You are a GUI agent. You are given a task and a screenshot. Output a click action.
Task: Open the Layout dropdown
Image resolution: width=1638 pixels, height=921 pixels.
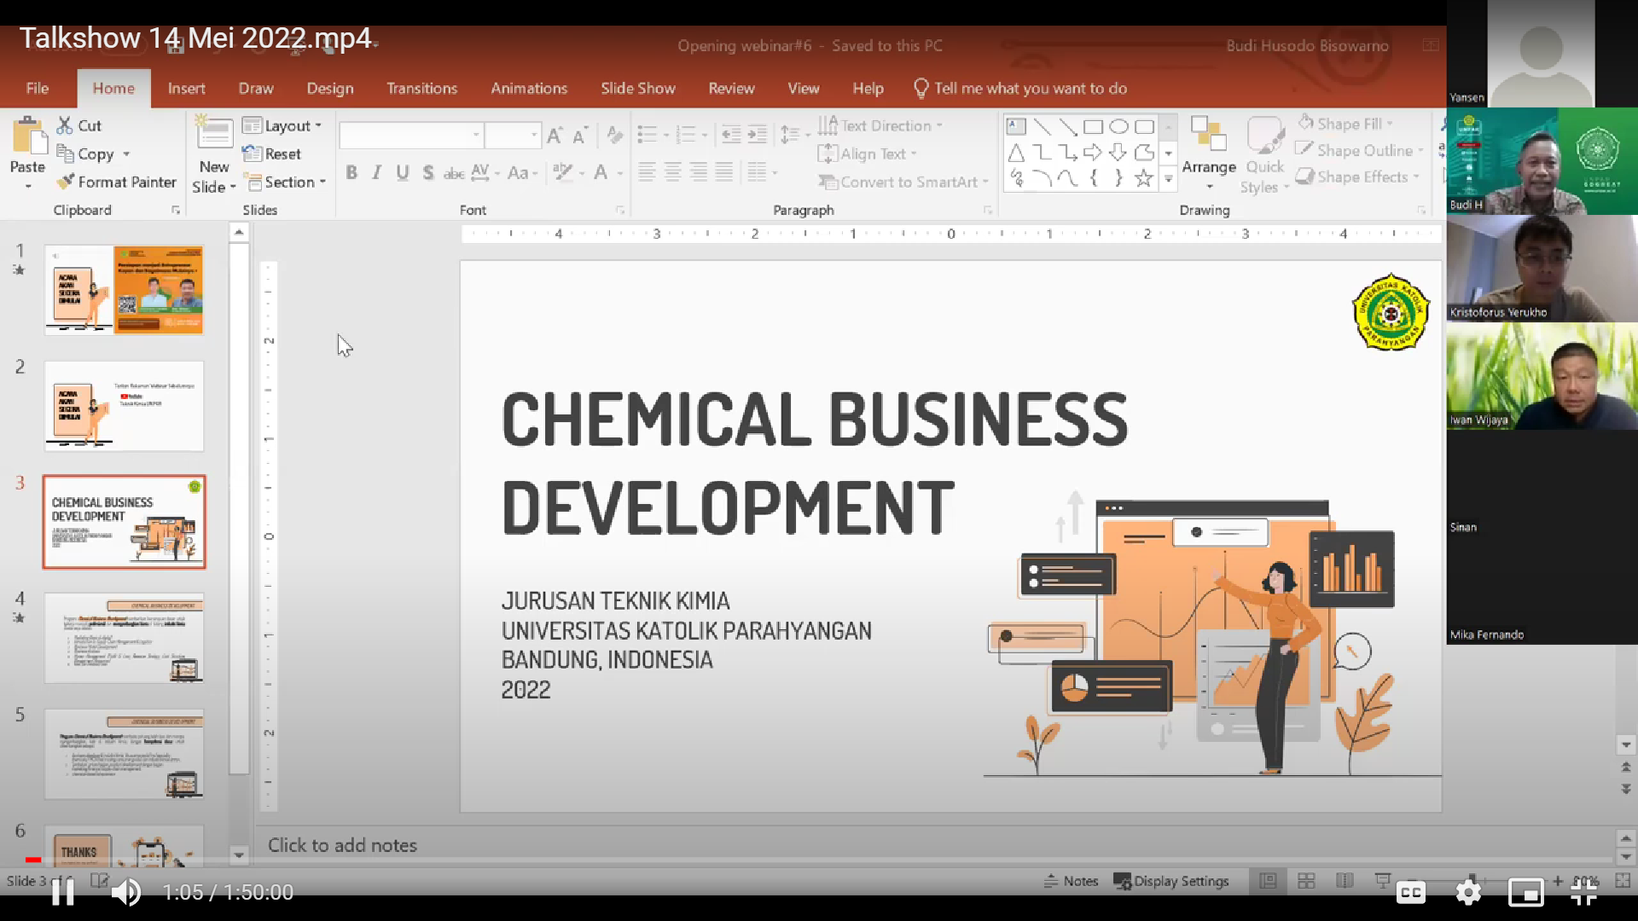pos(283,125)
